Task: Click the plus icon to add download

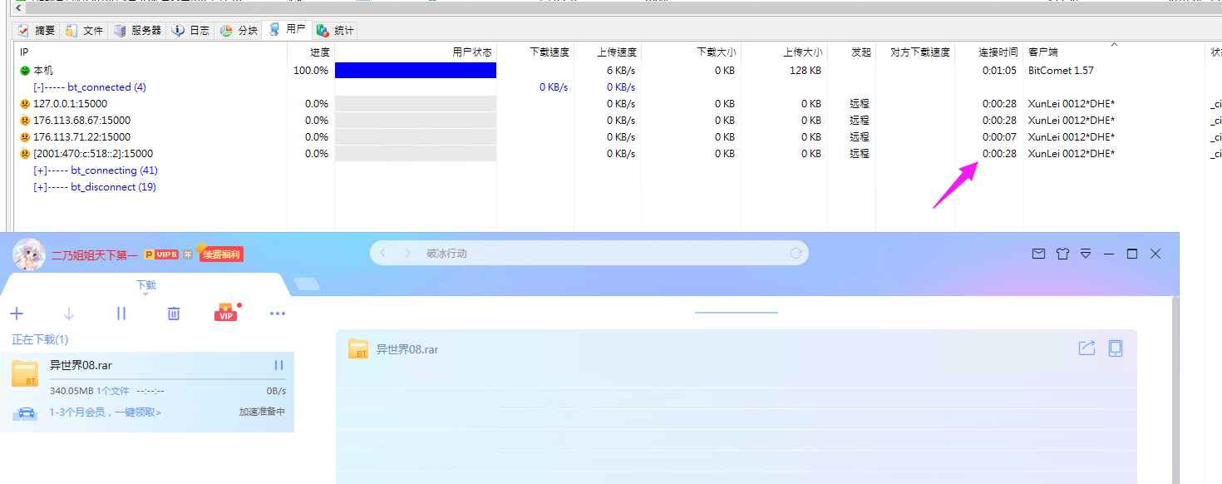Action: click(x=17, y=314)
